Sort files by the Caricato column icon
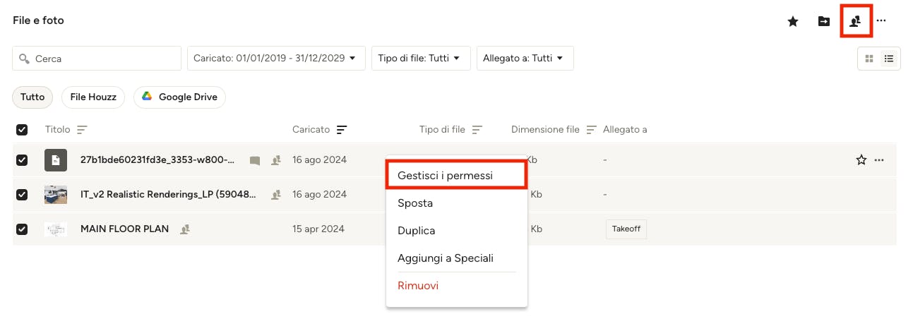The width and height of the screenshot is (913, 326). 342,130
